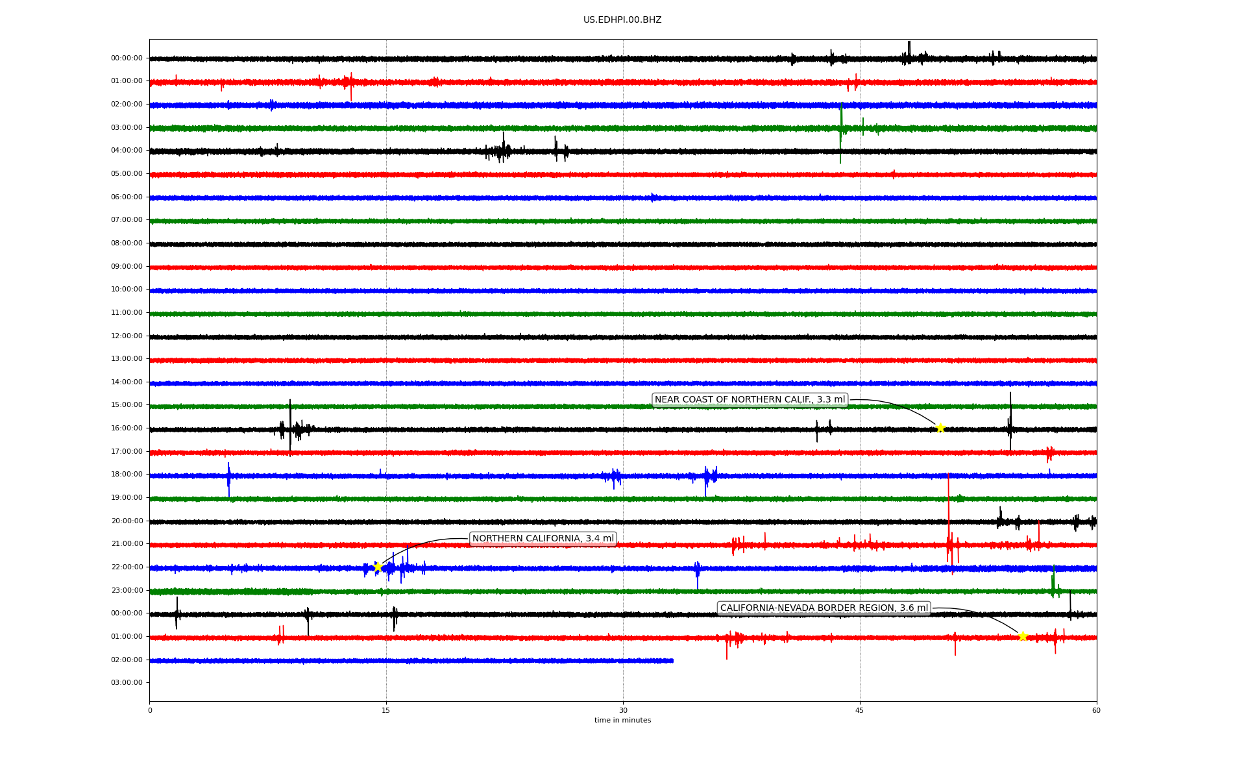Click the yellow star on the 16:00:00 trace
Screen dimensions: 1246x779
[x=940, y=428]
